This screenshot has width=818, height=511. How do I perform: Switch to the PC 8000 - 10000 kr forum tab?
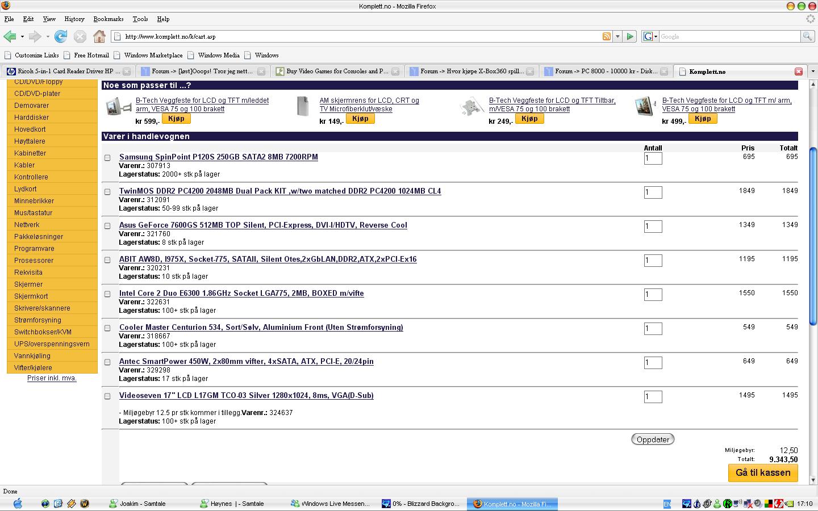pyautogui.click(x=606, y=72)
